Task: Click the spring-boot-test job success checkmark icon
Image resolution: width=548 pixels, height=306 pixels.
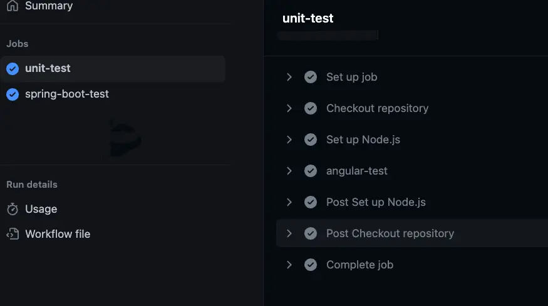Action: click(x=13, y=94)
